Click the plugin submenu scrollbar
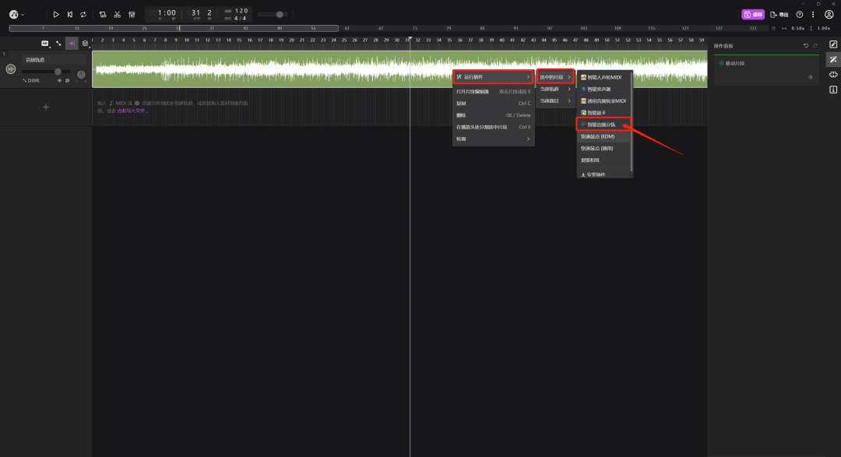This screenshot has width=841, height=457. click(x=632, y=121)
